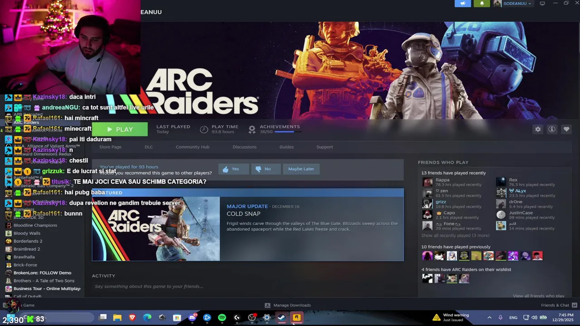Viewport: 580px width, 326px height.
Task: Open the Support tab
Action: click(x=324, y=147)
